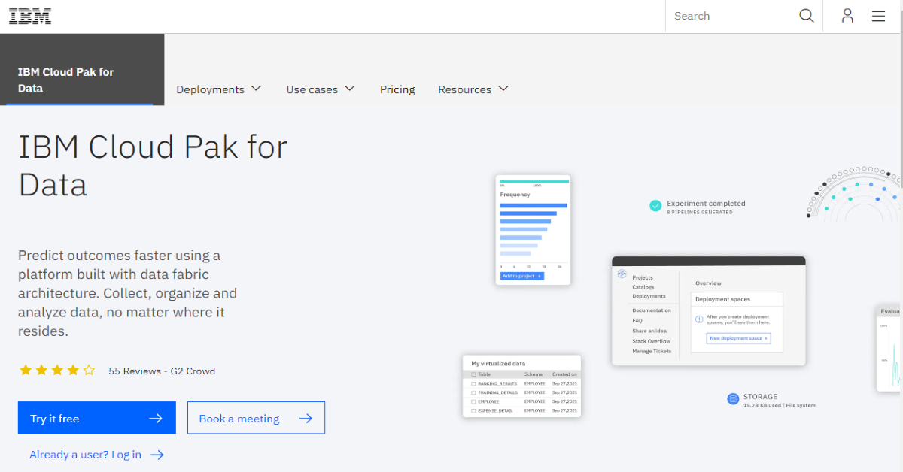
Task: Click the Deployment spaces heading
Action: pyautogui.click(x=722, y=299)
